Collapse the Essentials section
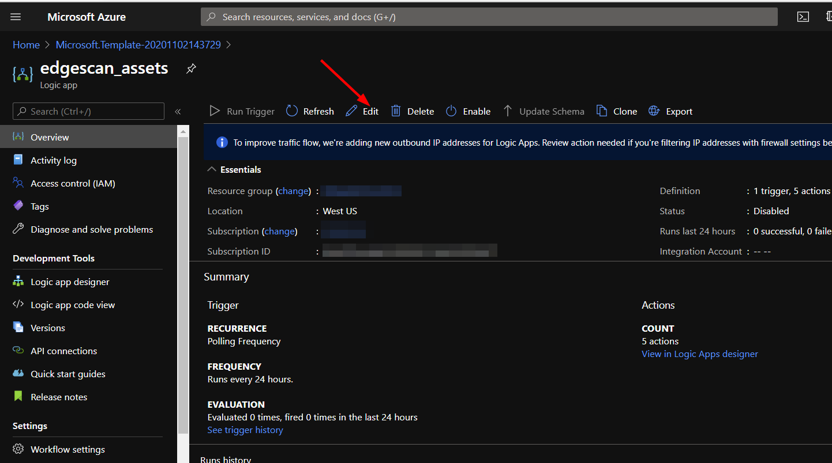The height and width of the screenshot is (463, 832). point(212,169)
